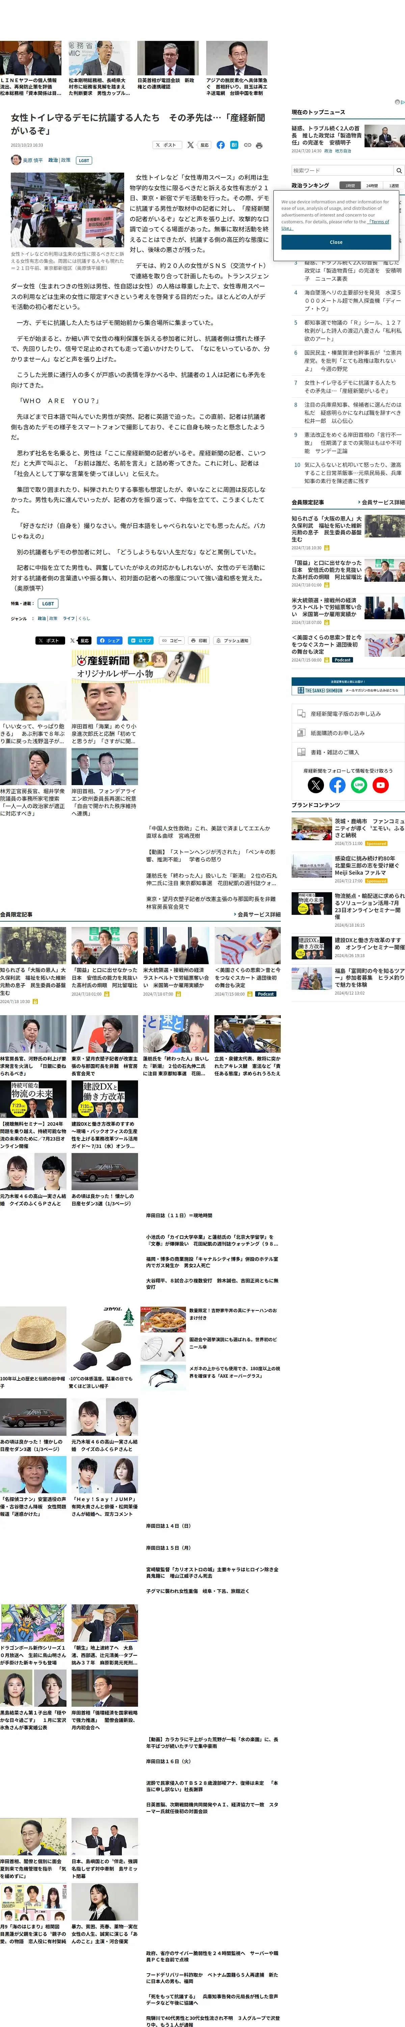Click LGBT tag in 特集・連載 row

point(48,603)
